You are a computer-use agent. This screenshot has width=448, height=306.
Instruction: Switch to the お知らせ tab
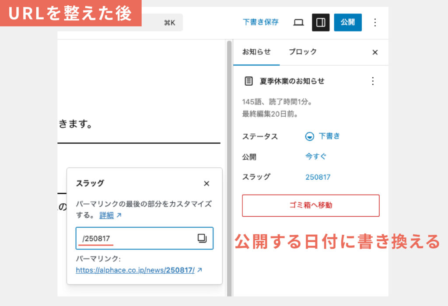click(x=256, y=52)
